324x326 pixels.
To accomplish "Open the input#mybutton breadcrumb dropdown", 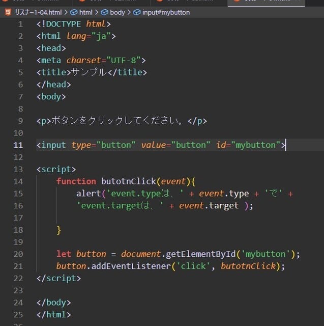I will click(166, 12).
